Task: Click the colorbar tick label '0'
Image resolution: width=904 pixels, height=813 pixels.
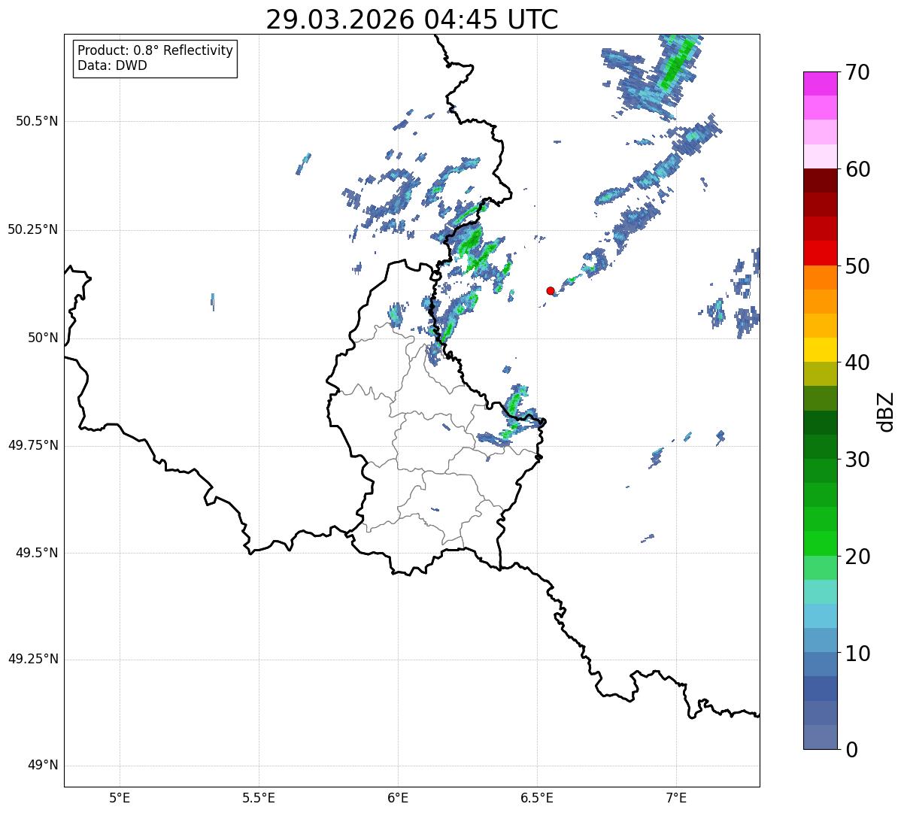Action: point(851,750)
